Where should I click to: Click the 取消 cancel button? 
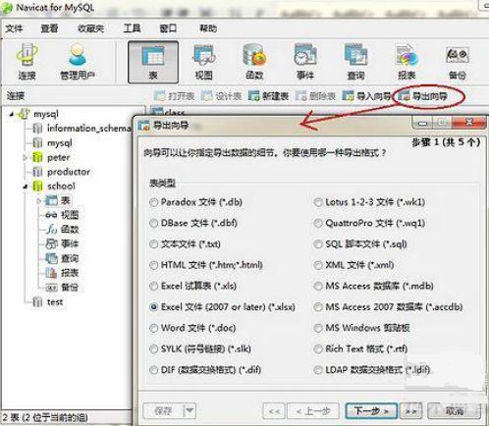454,410
